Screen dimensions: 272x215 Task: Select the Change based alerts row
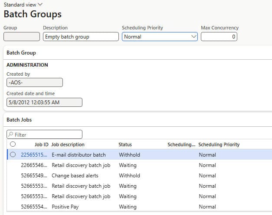coord(139,175)
